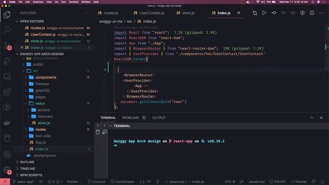The width and height of the screenshot is (329, 185).
Task: Click the Connect status bar item
Action: 97,181
